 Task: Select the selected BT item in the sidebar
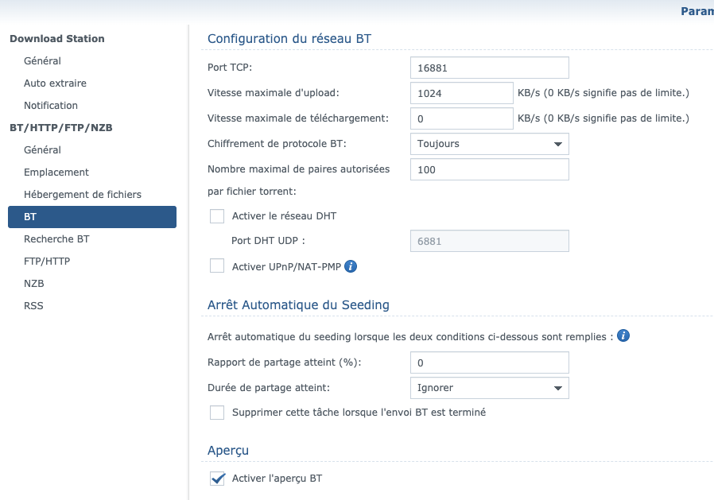pyautogui.click(x=92, y=217)
